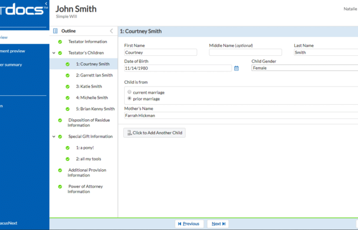Image resolution: width=358 pixels, height=230 pixels.
Task: Click green check beside Power of Attorney
Action: (x=60, y=187)
